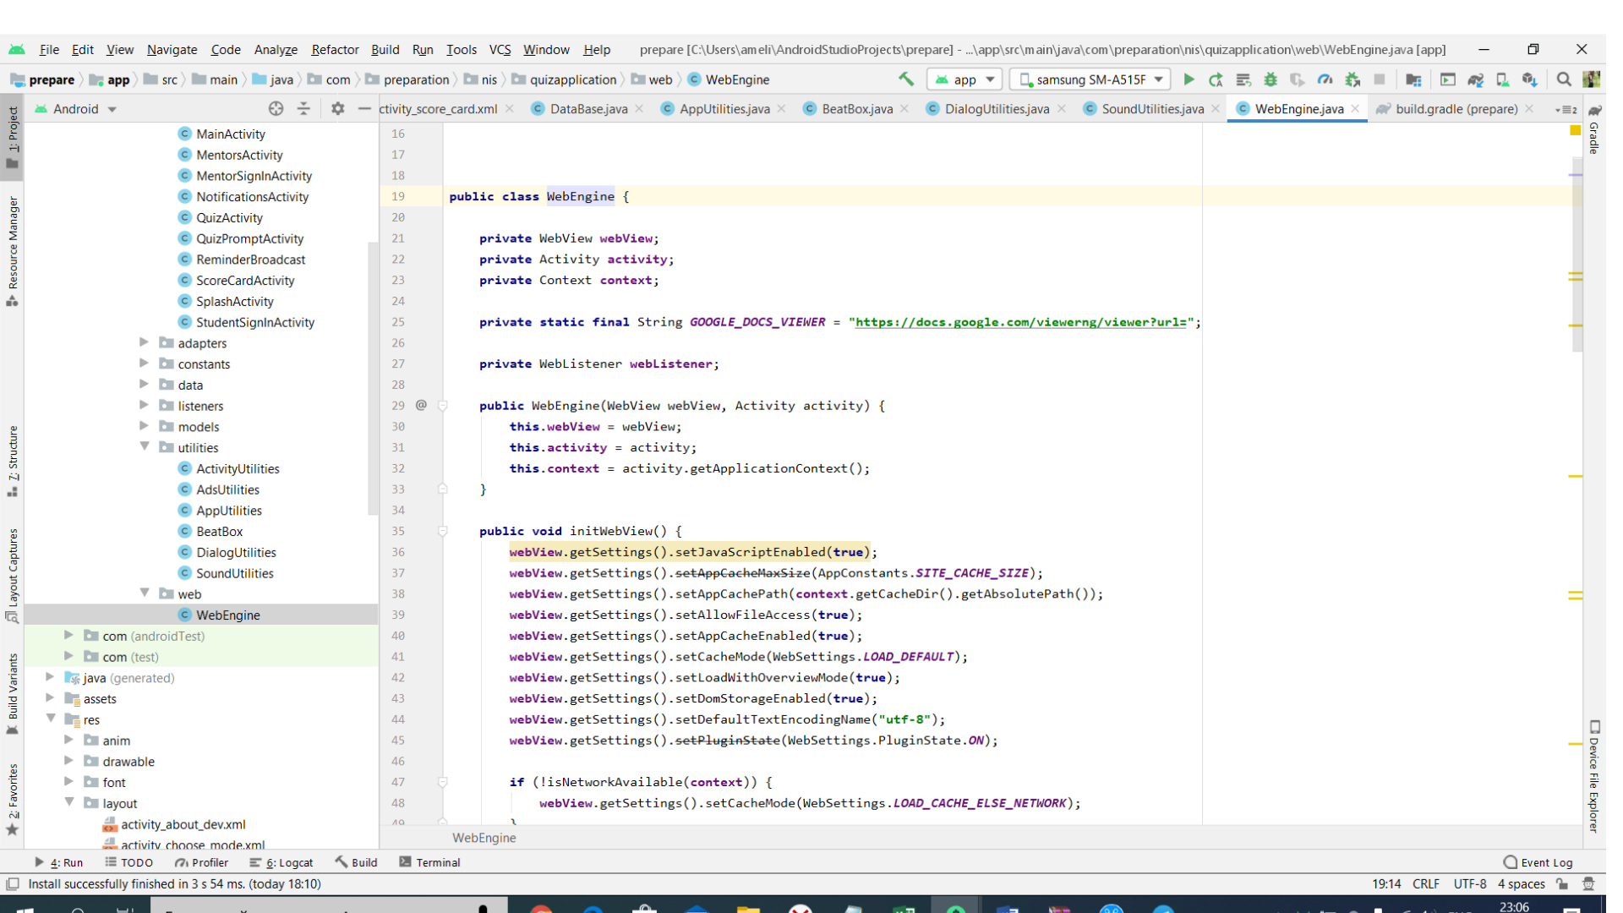Open the app run configuration dropdown

[x=965, y=79]
